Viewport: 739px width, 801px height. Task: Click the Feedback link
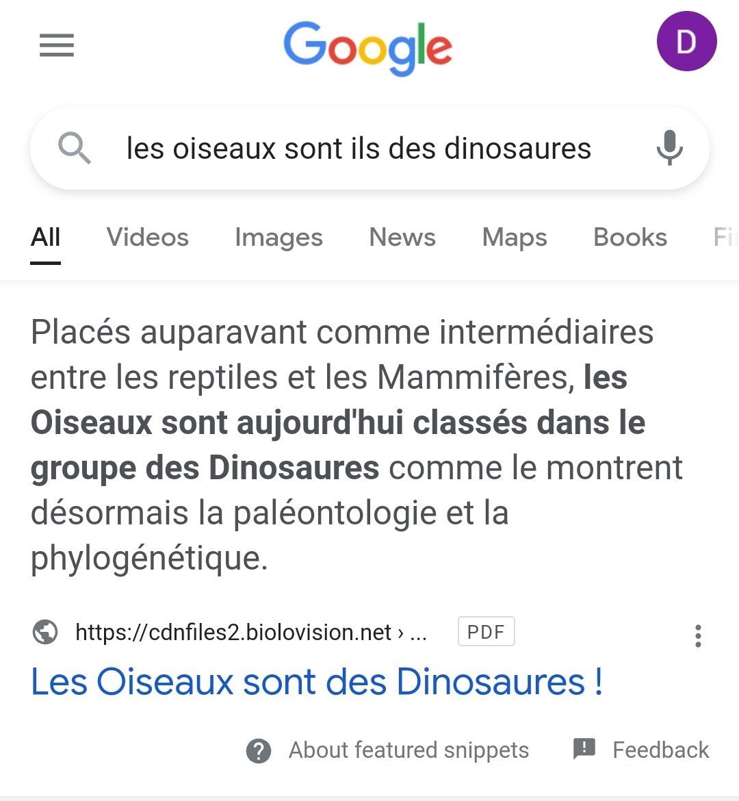click(660, 750)
